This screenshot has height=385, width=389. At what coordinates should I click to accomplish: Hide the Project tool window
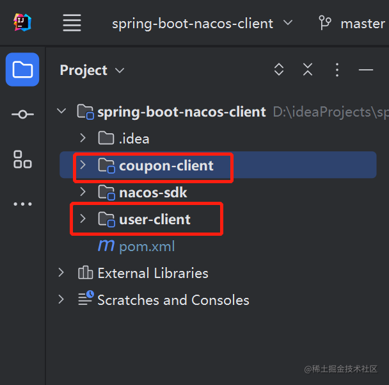(366, 70)
